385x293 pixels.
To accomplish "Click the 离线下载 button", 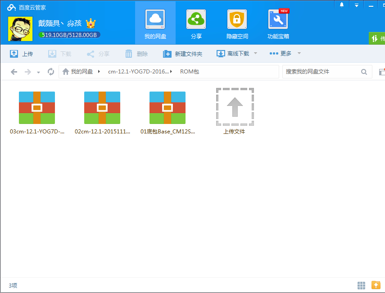I will click(233, 54).
